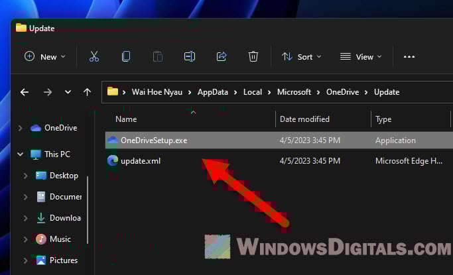453x275 pixels.
Task: Expand Pictures folder node
Action: (25, 260)
